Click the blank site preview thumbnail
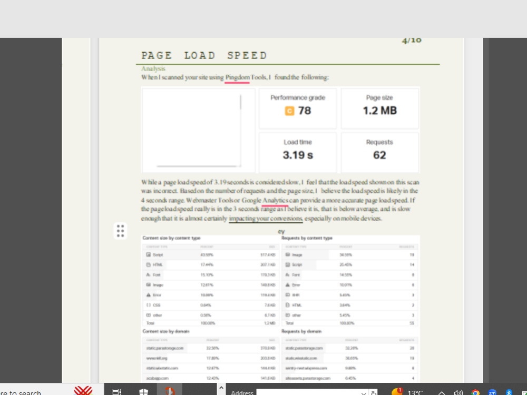The height and width of the screenshot is (395, 527). pos(199,130)
